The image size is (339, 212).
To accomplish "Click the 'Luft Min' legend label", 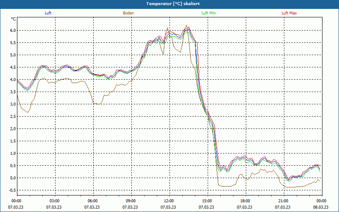I will click(208, 13).
